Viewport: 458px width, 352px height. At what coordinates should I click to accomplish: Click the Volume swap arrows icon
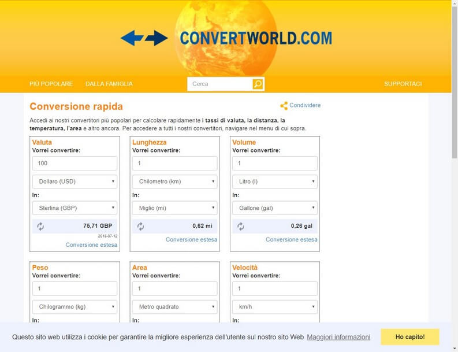click(241, 227)
